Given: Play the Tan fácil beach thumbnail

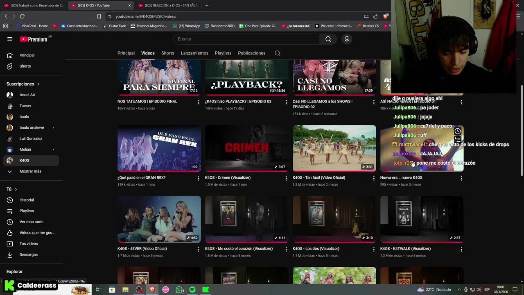Looking at the screenshot, I should [x=334, y=148].
